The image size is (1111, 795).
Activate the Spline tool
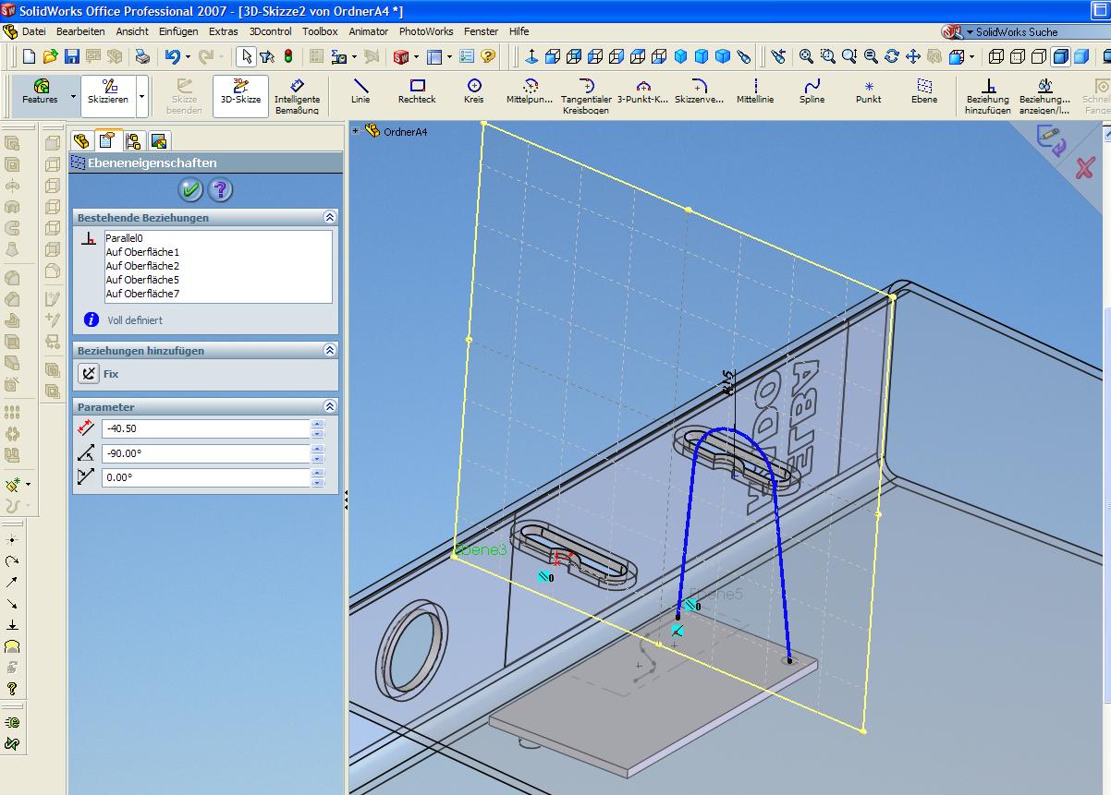coord(812,90)
